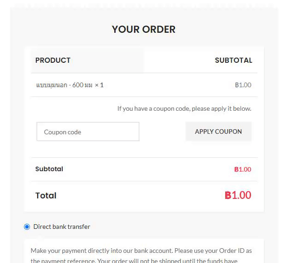Click the × 1 product quantity
This screenshot has width=304, height=263.
click(x=99, y=85)
